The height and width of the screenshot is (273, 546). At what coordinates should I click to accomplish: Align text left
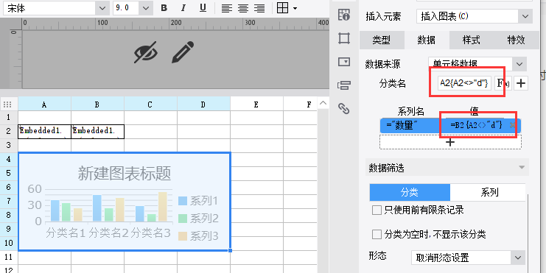click(227, 8)
